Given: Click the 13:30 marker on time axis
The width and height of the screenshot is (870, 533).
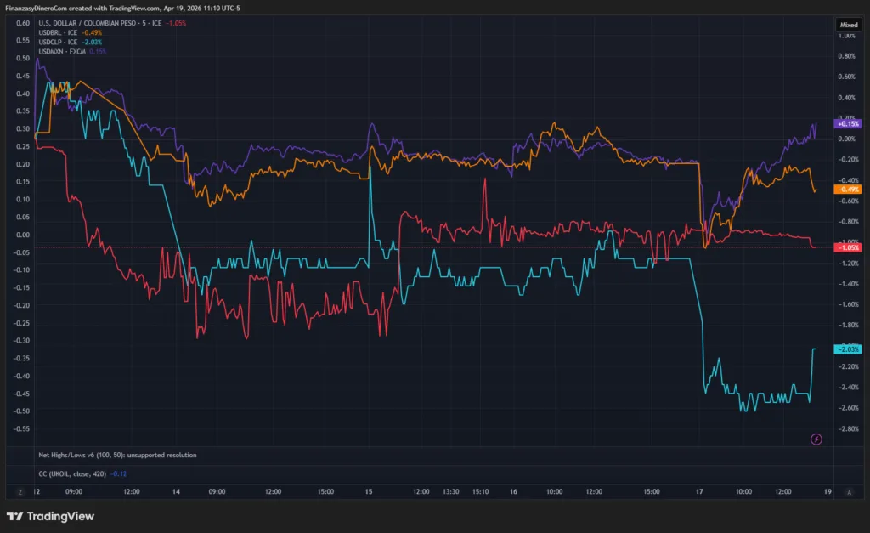Looking at the screenshot, I should coord(452,491).
